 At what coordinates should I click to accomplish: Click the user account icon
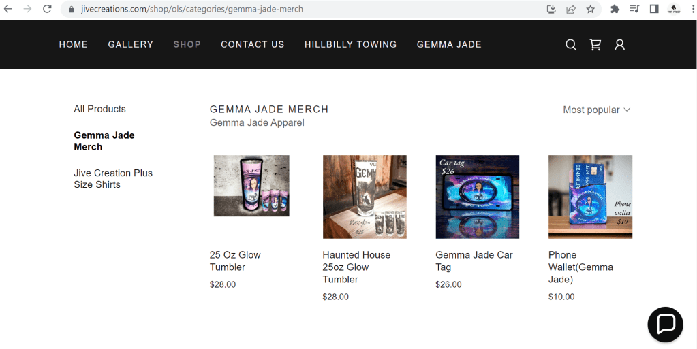coord(619,45)
